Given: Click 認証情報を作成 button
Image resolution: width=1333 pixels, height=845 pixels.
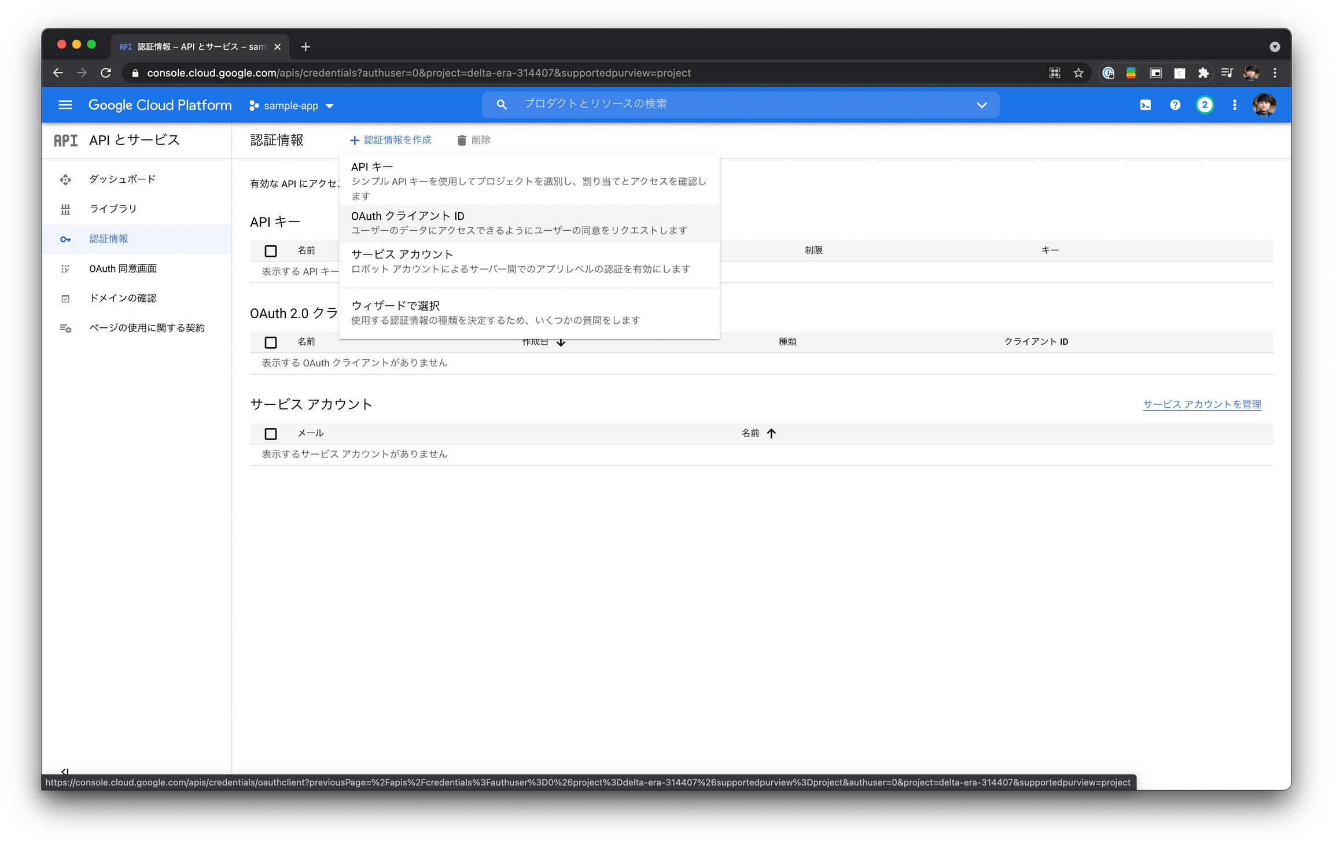Looking at the screenshot, I should (x=391, y=140).
